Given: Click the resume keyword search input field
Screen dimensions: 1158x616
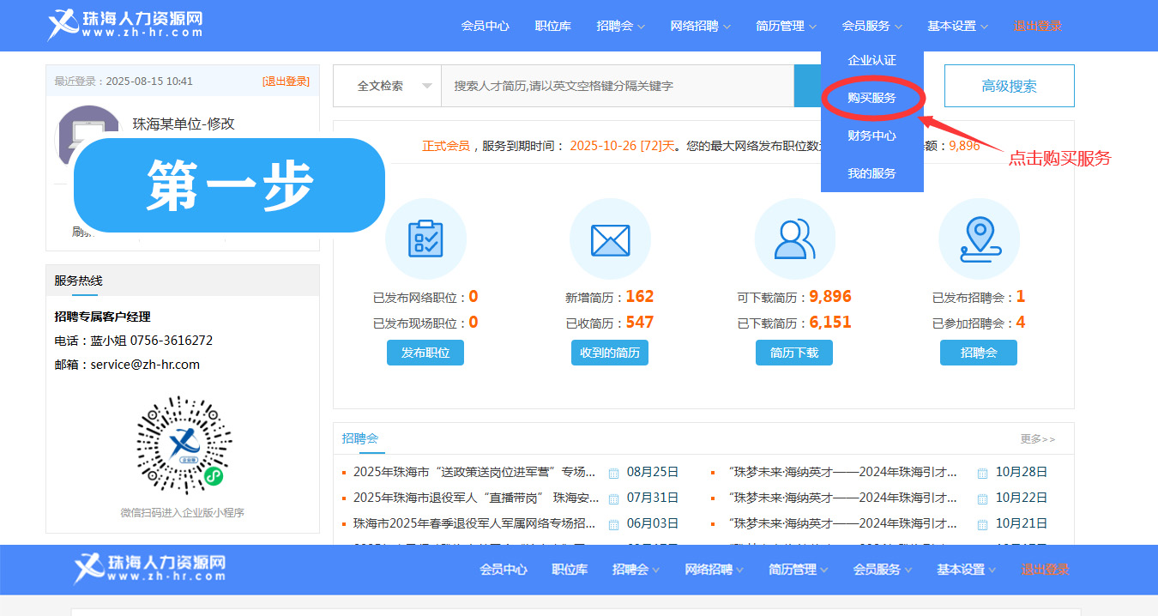Looking at the screenshot, I should point(618,86).
